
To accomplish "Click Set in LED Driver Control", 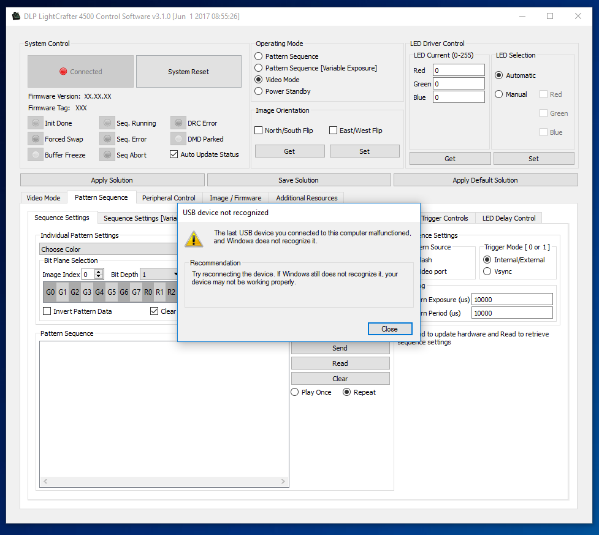I will click(533, 159).
